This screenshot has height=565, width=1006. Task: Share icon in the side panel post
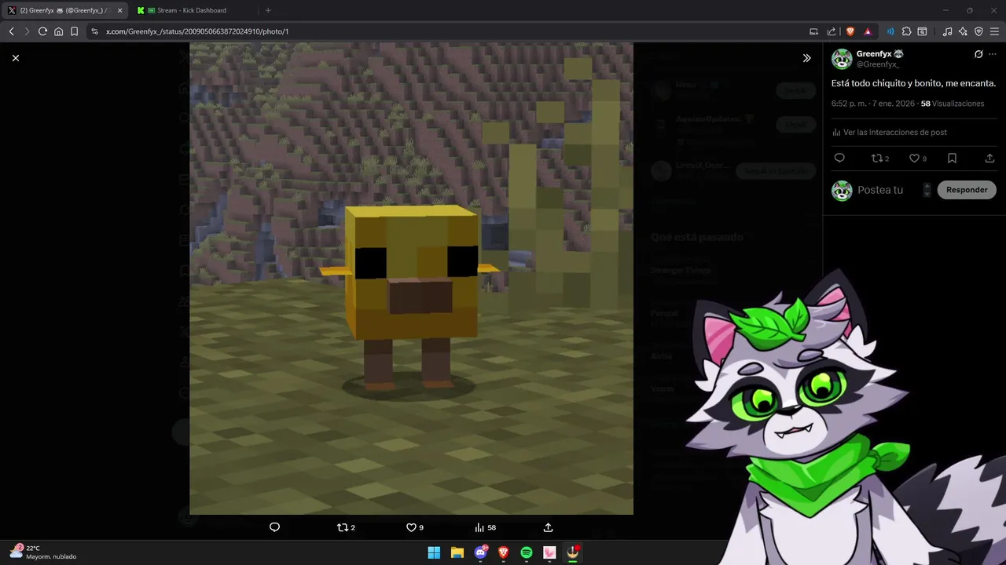pyautogui.click(x=989, y=158)
